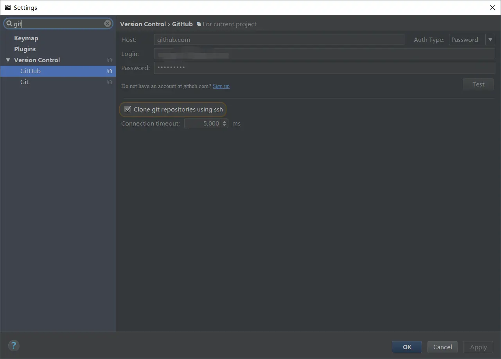
Task: Click the search magnifier icon
Action: [9, 23]
